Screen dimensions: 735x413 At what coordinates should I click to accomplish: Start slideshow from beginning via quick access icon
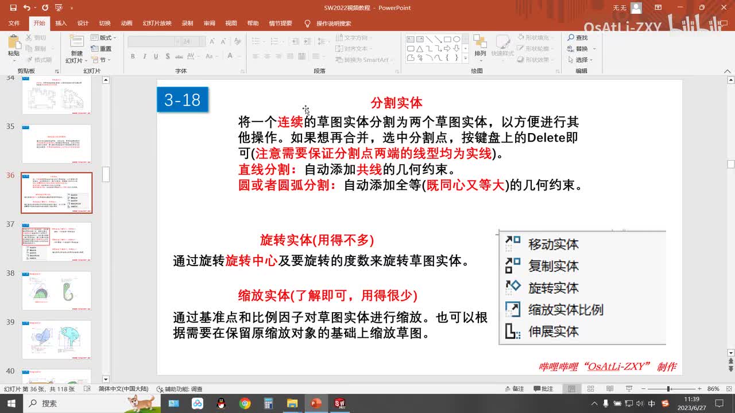click(x=59, y=8)
